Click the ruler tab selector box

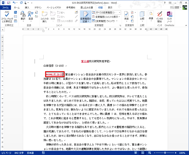point(3,29)
